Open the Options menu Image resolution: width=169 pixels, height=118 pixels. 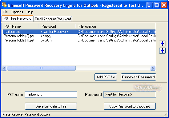[x=17, y=12]
